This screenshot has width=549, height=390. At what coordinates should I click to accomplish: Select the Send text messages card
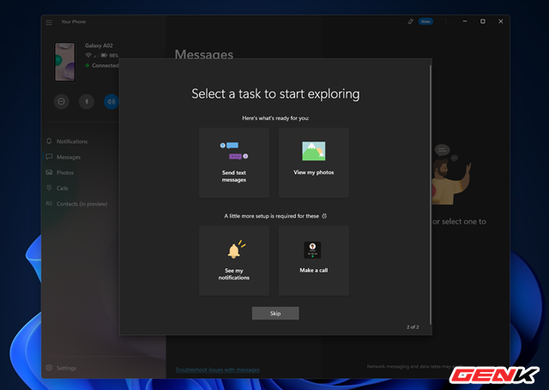coord(234,163)
